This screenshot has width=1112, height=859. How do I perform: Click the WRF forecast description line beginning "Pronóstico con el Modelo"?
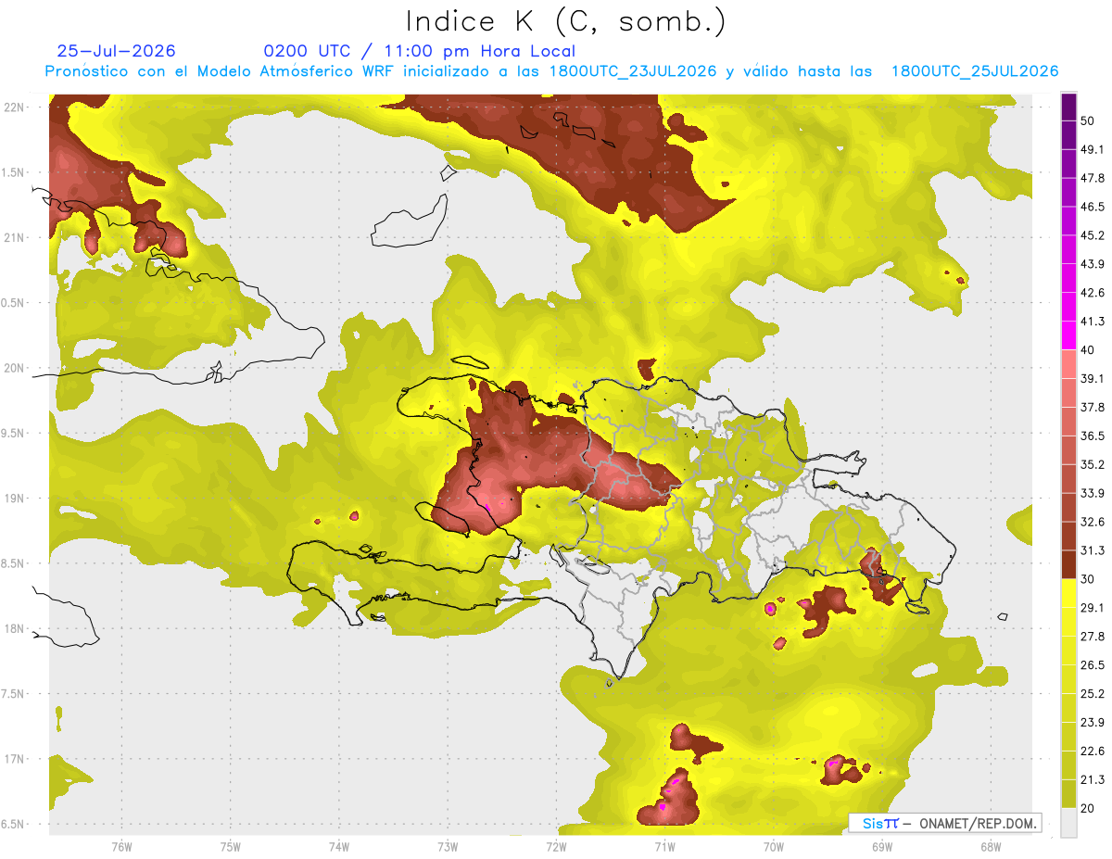[x=552, y=71]
